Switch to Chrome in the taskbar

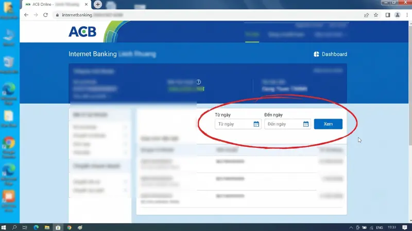[69, 227]
